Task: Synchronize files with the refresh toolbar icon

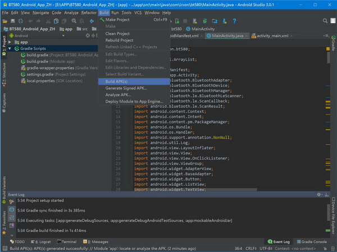Action: tap(21, 21)
